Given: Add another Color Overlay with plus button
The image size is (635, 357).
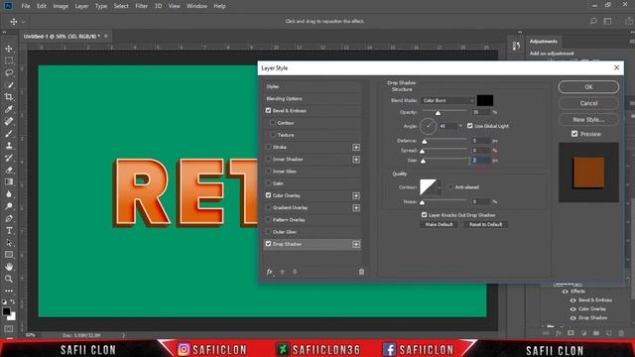Looking at the screenshot, I should [356, 196].
